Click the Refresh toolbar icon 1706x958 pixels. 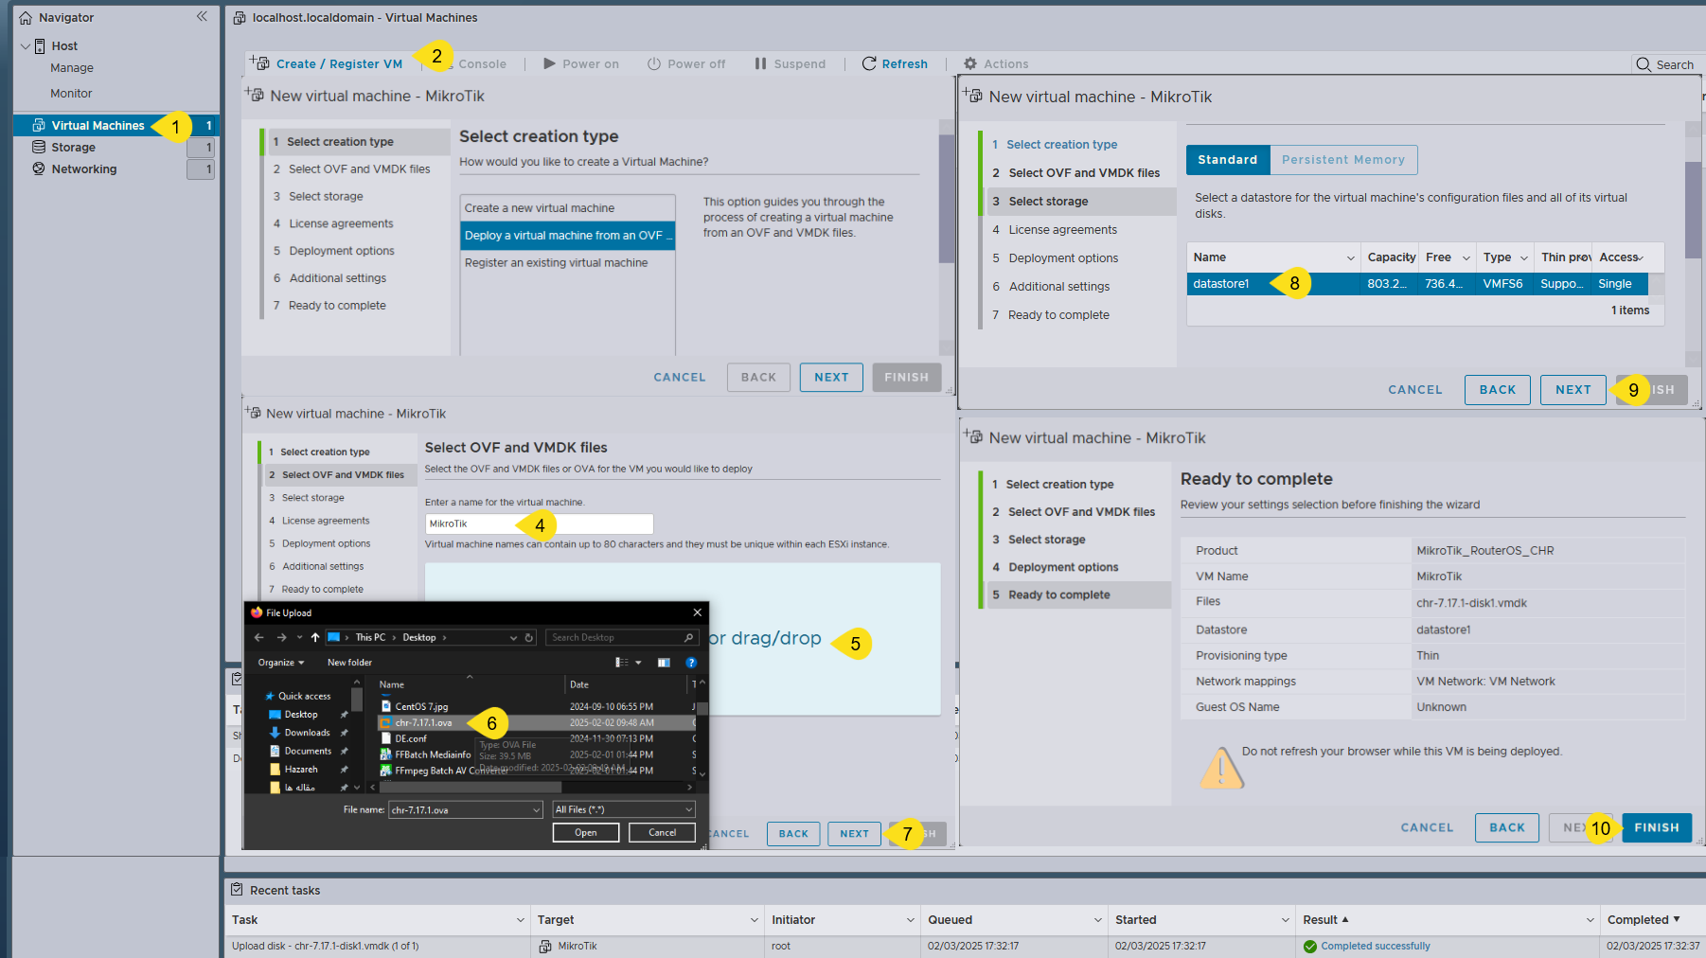(x=869, y=63)
